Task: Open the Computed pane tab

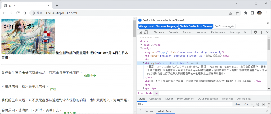Action: 155,99
